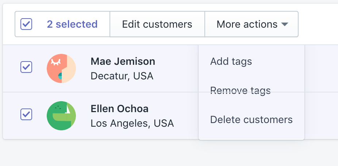338x166 pixels.
Task: Click the blank space between Add tags and Remove tags
Action: (251, 76)
